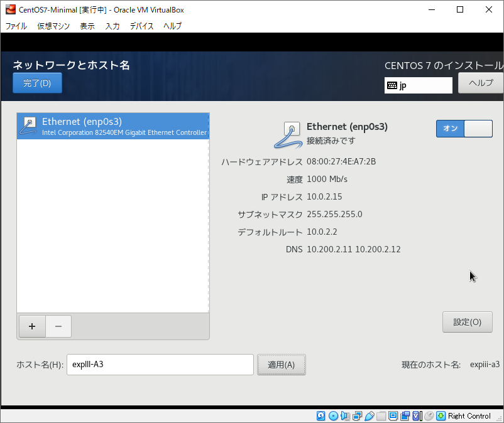Click the ヘルプ button

tap(481, 83)
